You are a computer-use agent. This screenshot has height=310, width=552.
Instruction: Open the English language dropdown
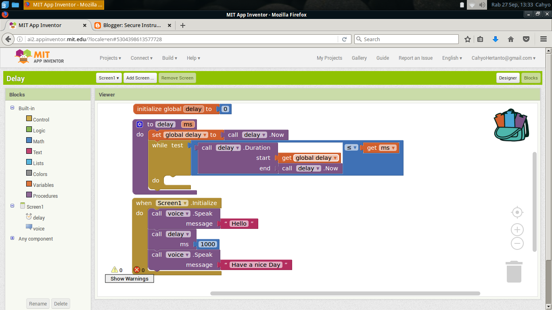click(452, 58)
